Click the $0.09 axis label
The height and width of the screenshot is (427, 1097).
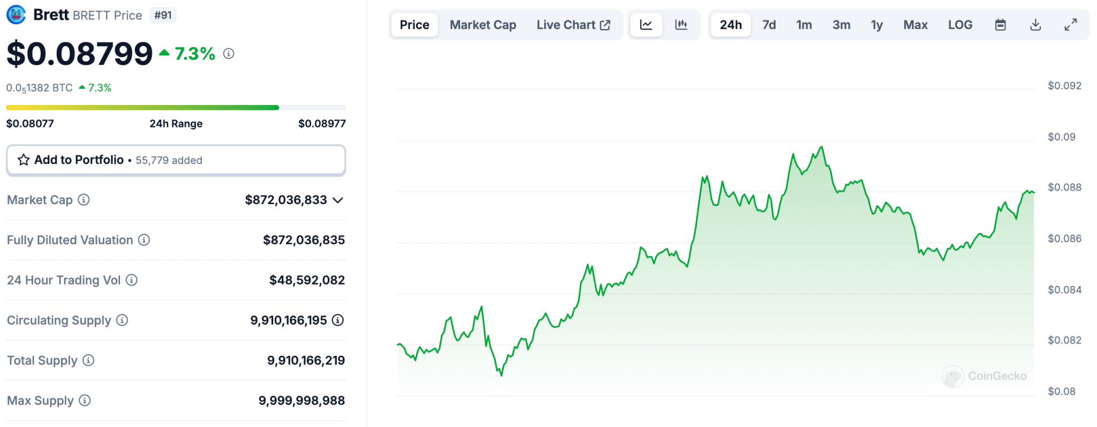click(x=1061, y=137)
